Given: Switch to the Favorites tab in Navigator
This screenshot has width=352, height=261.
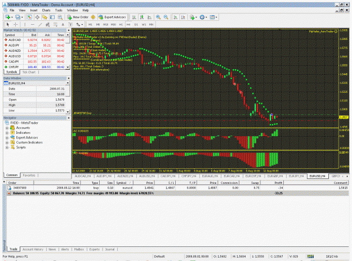Looking at the screenshot, I should click(29, 175).
